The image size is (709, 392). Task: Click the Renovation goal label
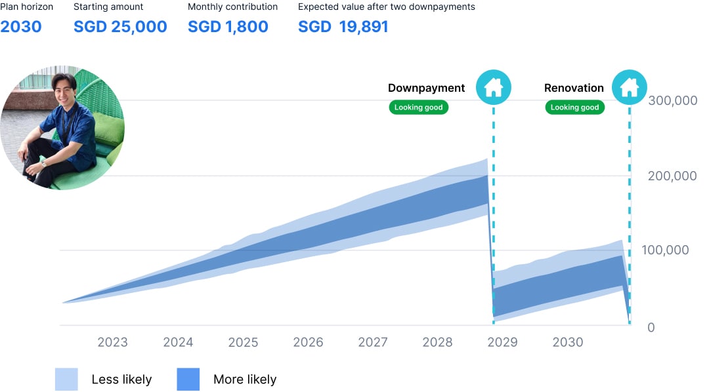574,88
